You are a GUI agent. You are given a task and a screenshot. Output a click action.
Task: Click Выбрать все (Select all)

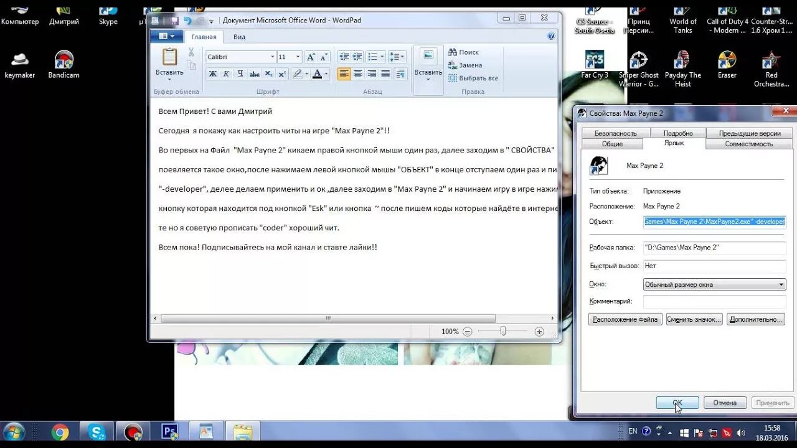click(x=473, y=78)
